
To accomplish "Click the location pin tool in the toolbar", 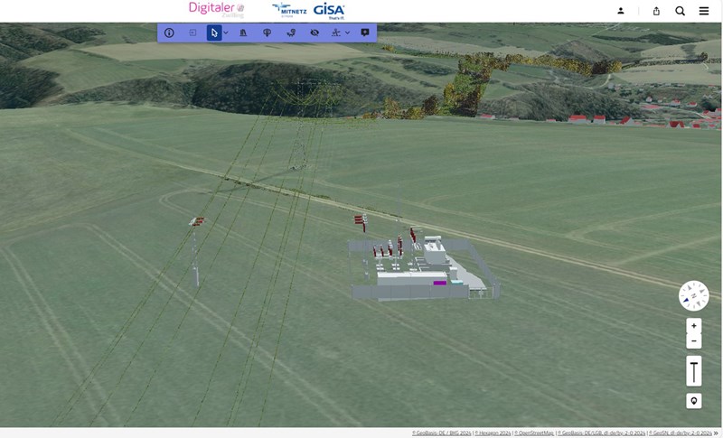I will [x=268, y=33].
